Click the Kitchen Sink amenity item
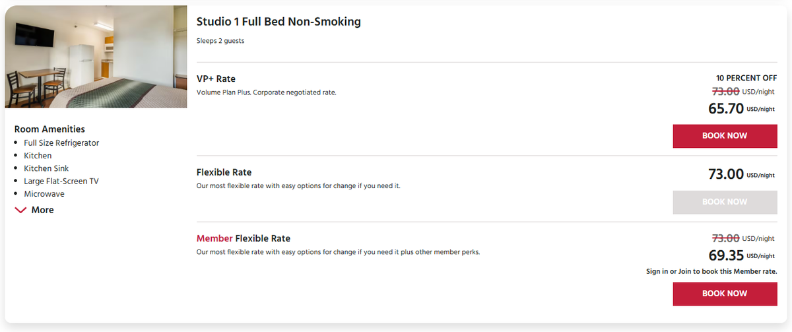This screenshot has width=792, height=332. point(46,168)
